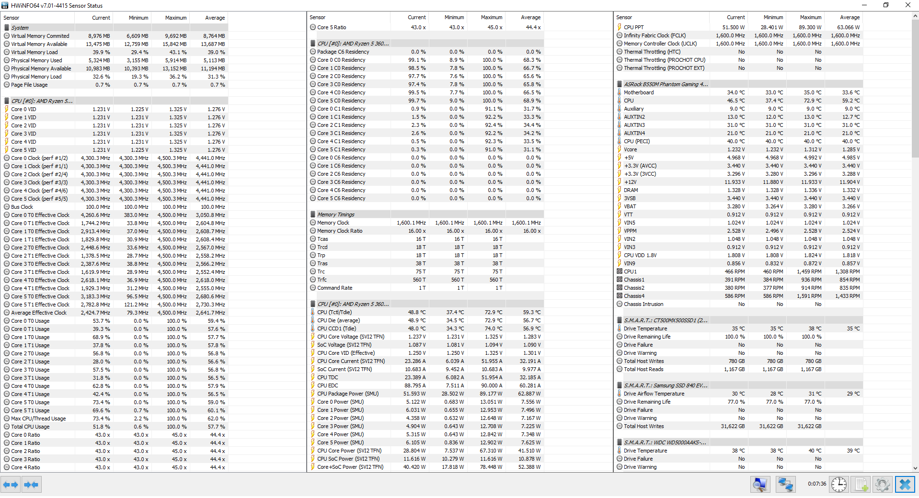
Task: Click the chip icon of Memory Timings group
Action: coord(313,215)
